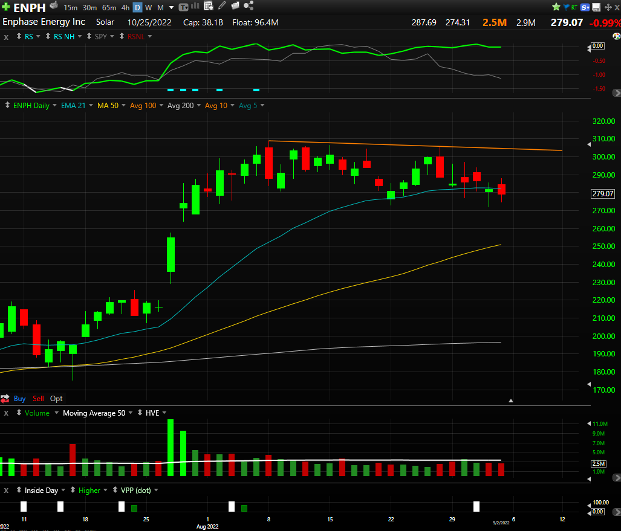Open the EMA 21 dropdown

(x=91, y=105)
